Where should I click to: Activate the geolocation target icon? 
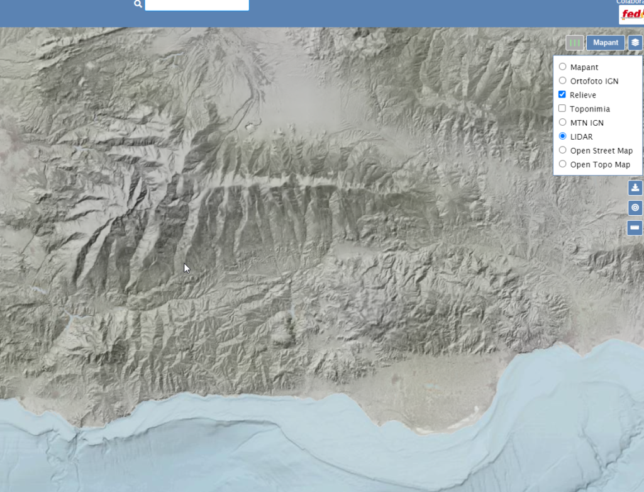635,208
